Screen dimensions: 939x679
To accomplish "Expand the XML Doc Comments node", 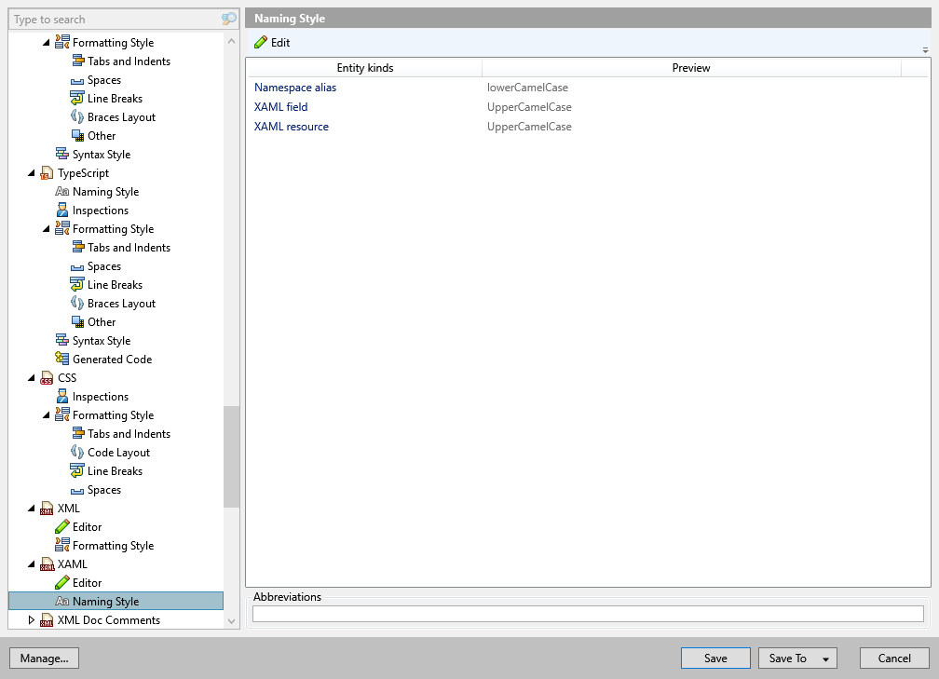I will (32, 619).
